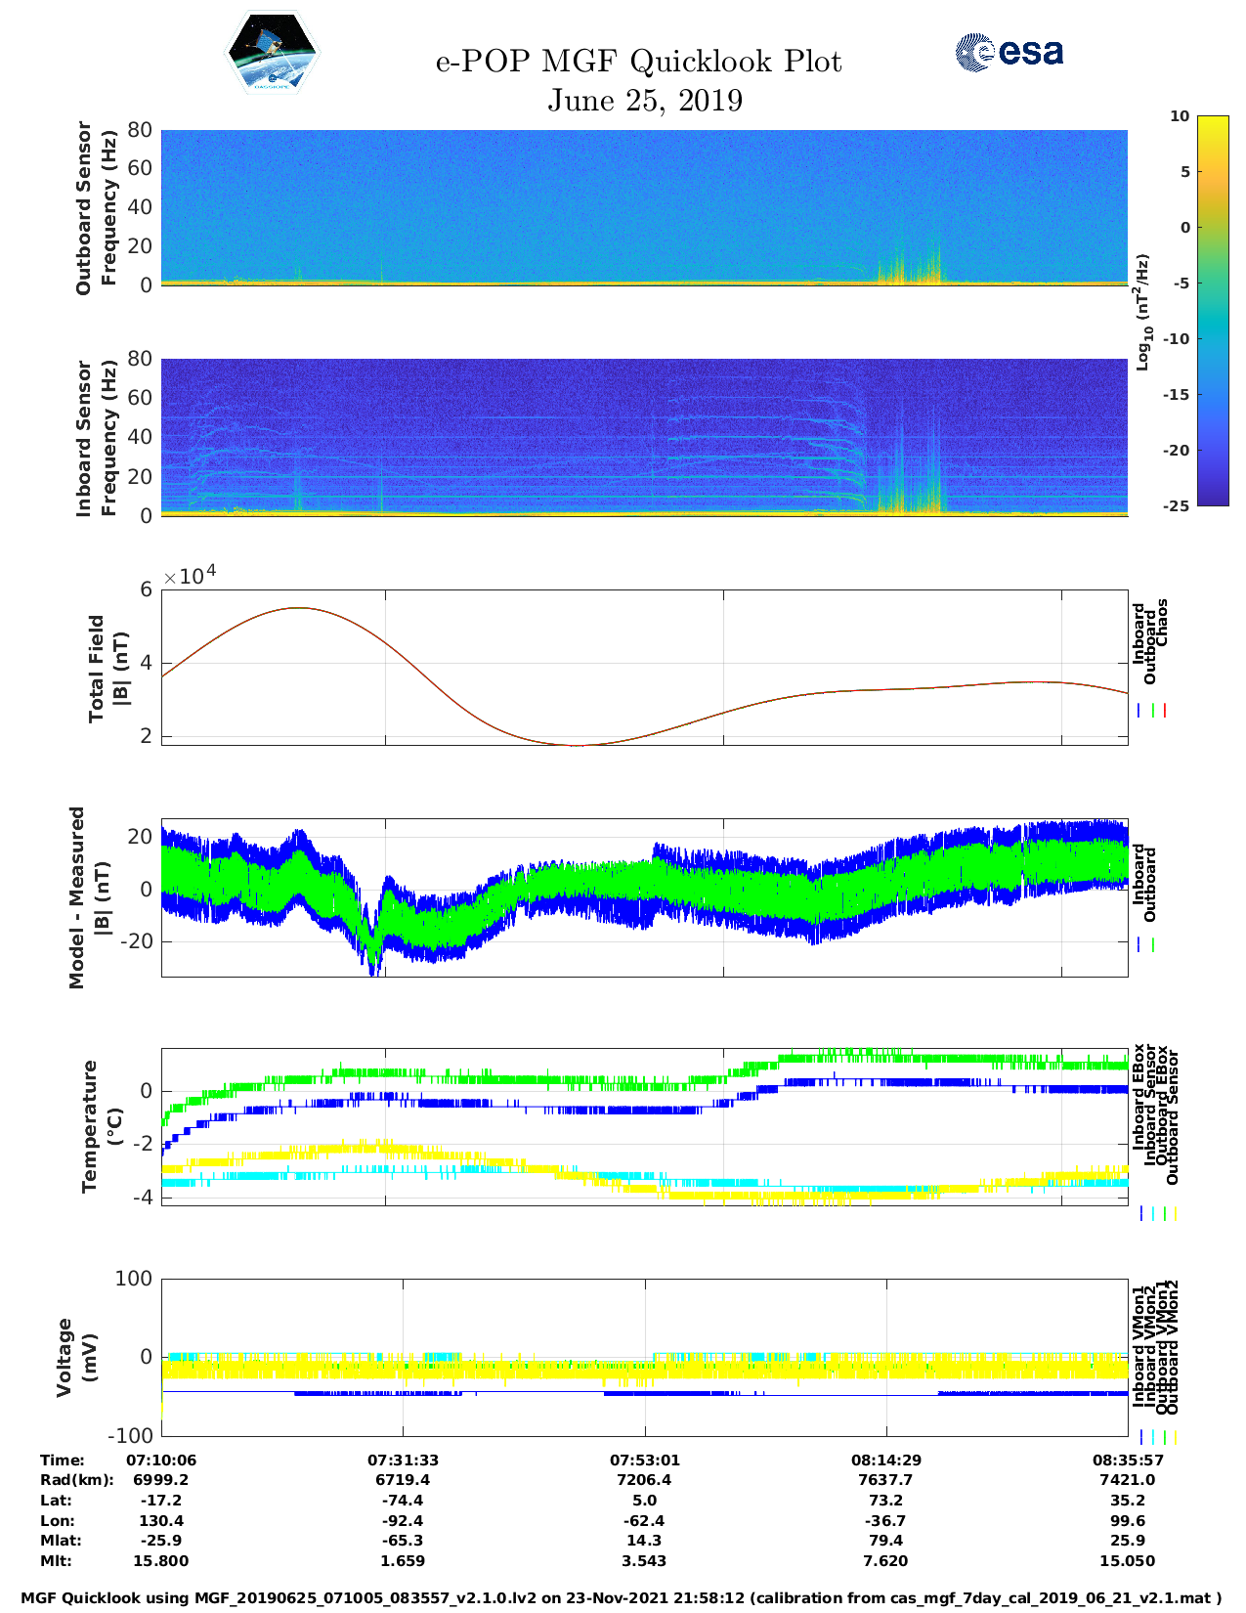Click the peak of the Total Field curve

pos(298,608)
